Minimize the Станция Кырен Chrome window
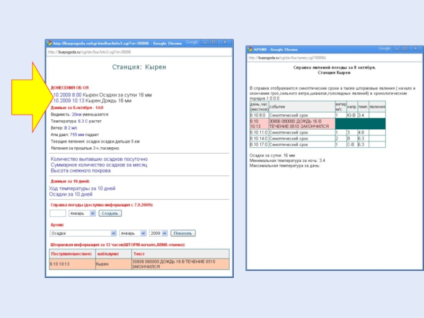Screen dimensions: 424x318 coord(205,42)
